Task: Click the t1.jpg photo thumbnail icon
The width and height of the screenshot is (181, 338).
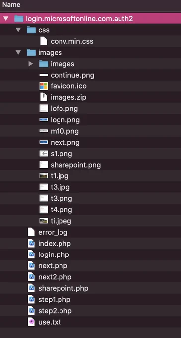Action: [x=44, y=176]
